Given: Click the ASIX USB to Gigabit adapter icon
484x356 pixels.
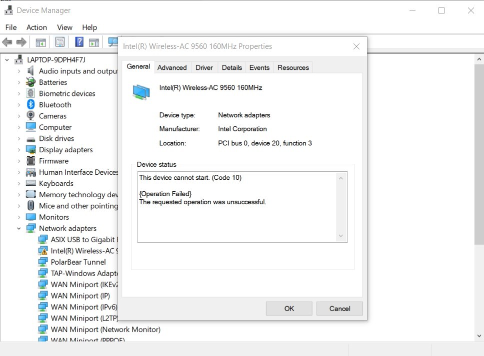Looking at the screenshot, I should pyautogui.click(x=43, y=239).
